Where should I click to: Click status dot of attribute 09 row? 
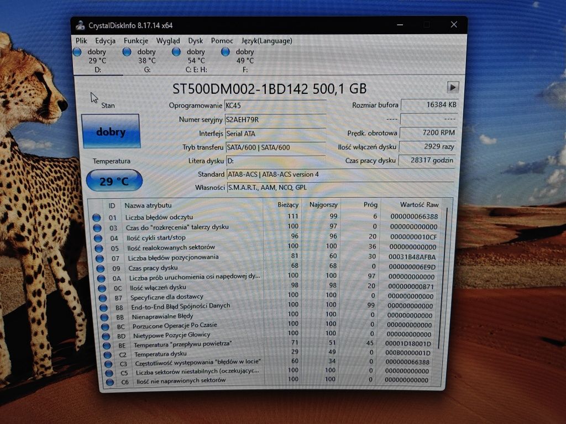(x=101, y=269)
